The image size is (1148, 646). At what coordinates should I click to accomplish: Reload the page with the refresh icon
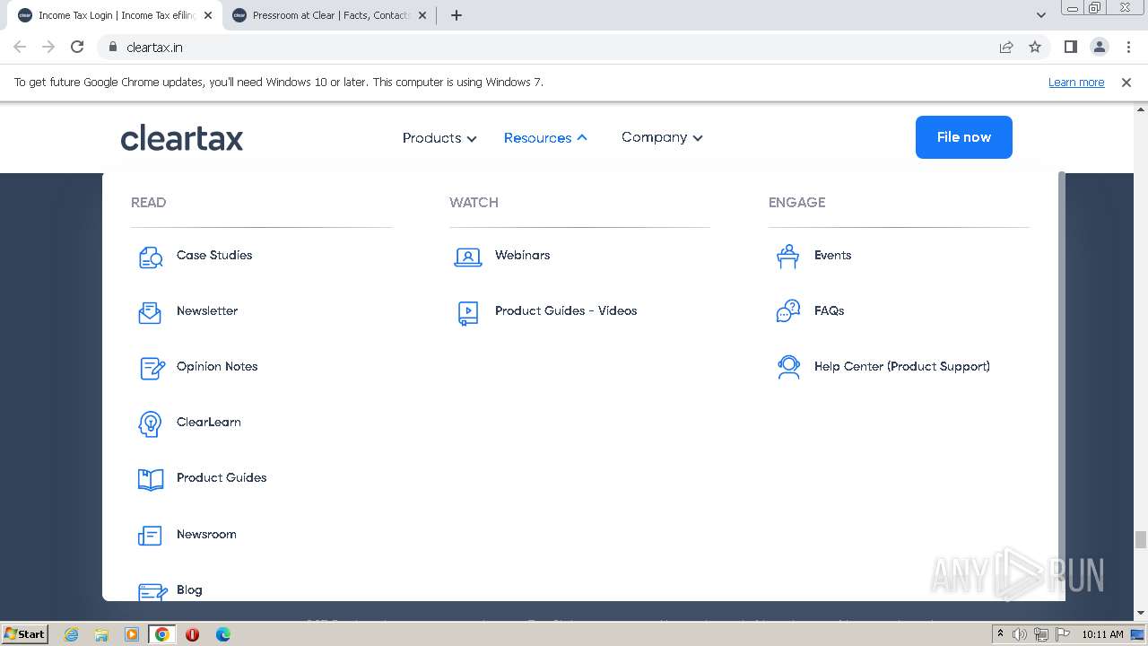pyautogui.click(x=77, y=47)
